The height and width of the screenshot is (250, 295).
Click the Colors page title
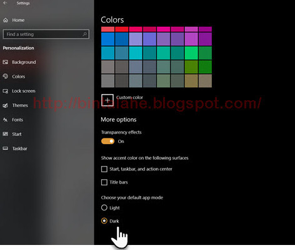pyautogui.click(x=112, y=20)
